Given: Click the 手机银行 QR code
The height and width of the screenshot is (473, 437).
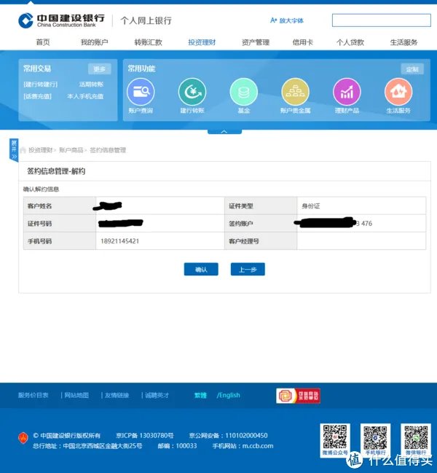Looking at the screenshot, I should pos(375,437).
